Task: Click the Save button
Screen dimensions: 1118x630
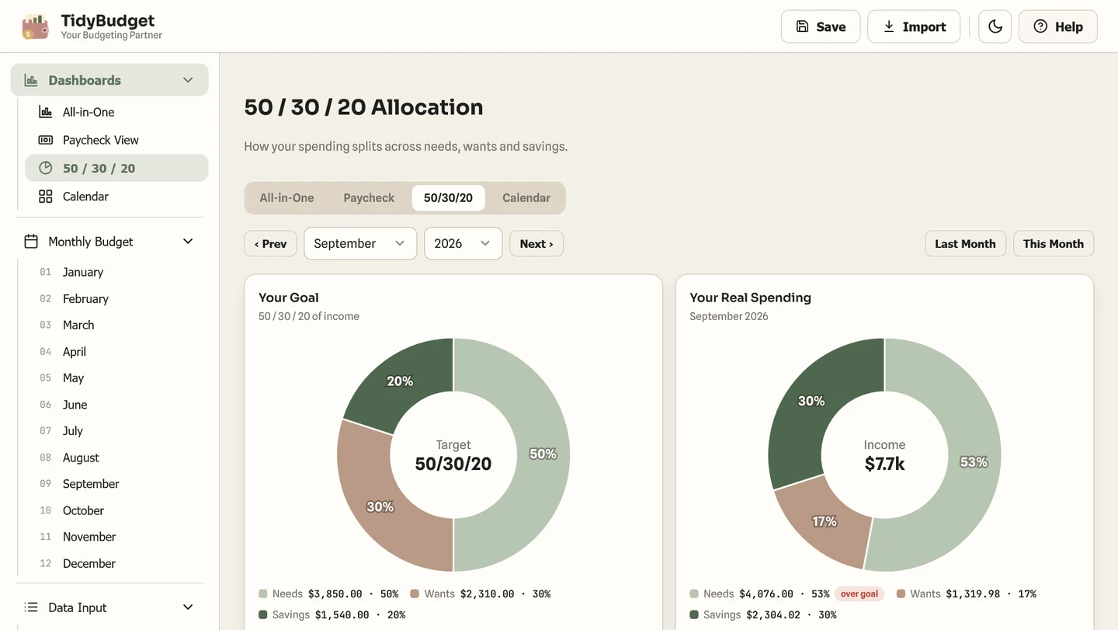Action: click(821, 26)
